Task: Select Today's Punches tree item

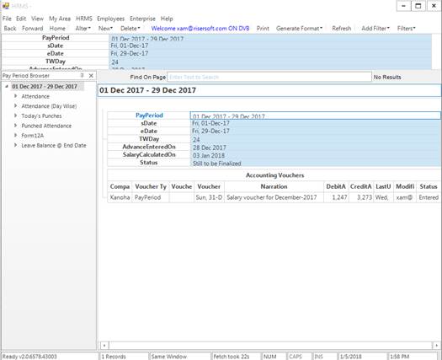Action: point(41,116)
